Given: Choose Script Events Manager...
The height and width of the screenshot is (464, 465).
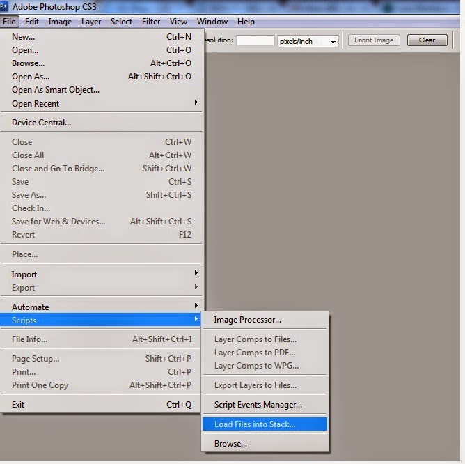Looking at the screenshot, I should (265, 405).
